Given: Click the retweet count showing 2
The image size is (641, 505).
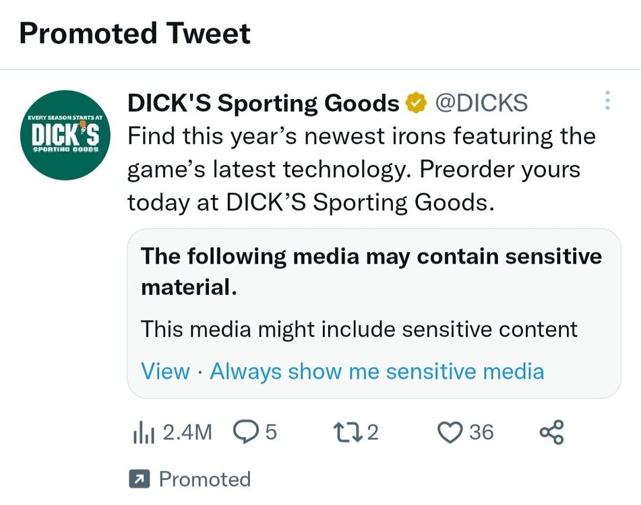Looking at the screenshot, I should pos(374,433).
